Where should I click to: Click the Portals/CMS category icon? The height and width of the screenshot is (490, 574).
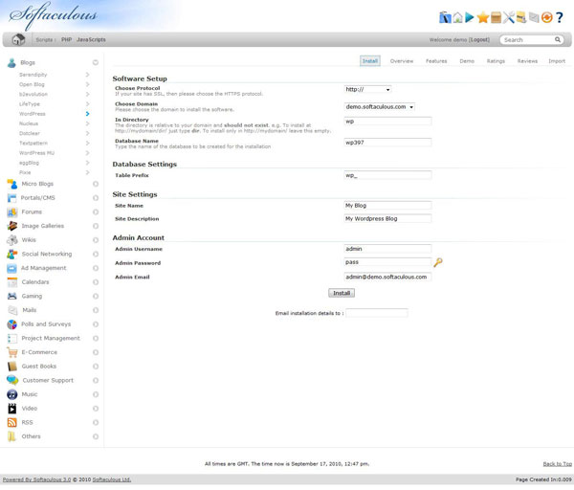[11, 198]
